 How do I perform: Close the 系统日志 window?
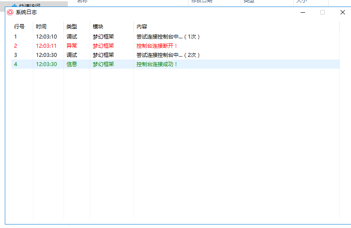coord(343,12)
